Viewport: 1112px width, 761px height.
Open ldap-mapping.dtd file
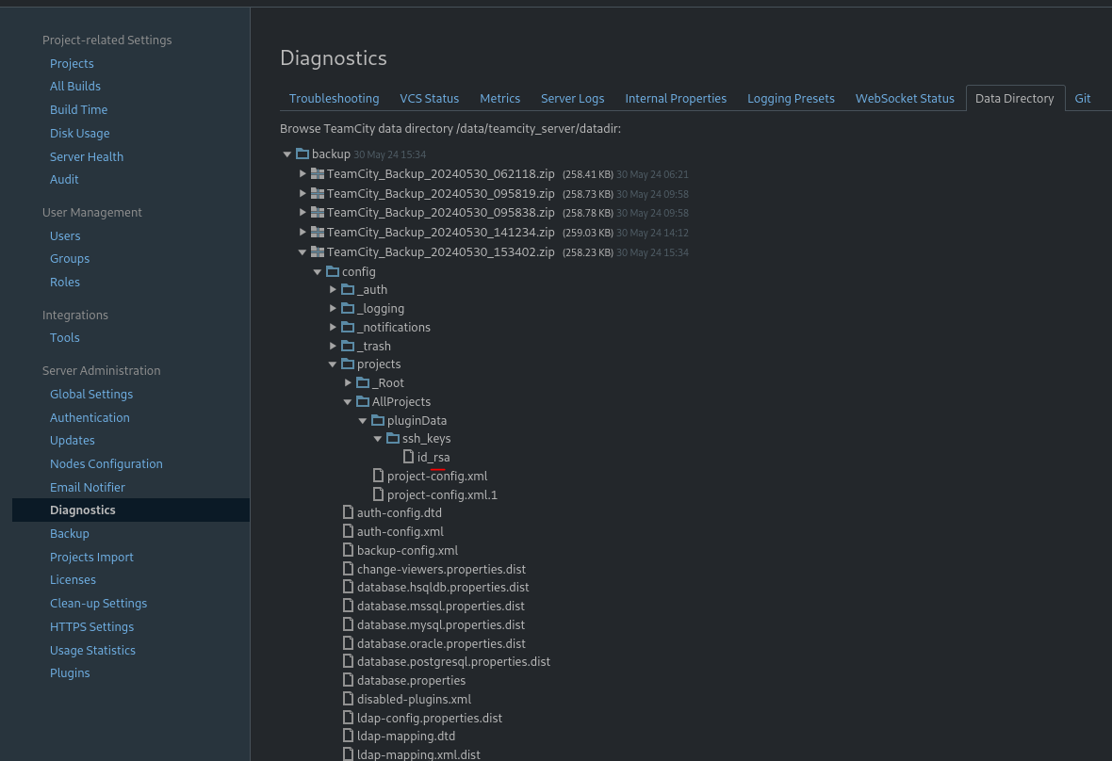(x=405, y=736)
